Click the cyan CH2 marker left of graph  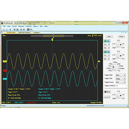click(5, 79)
